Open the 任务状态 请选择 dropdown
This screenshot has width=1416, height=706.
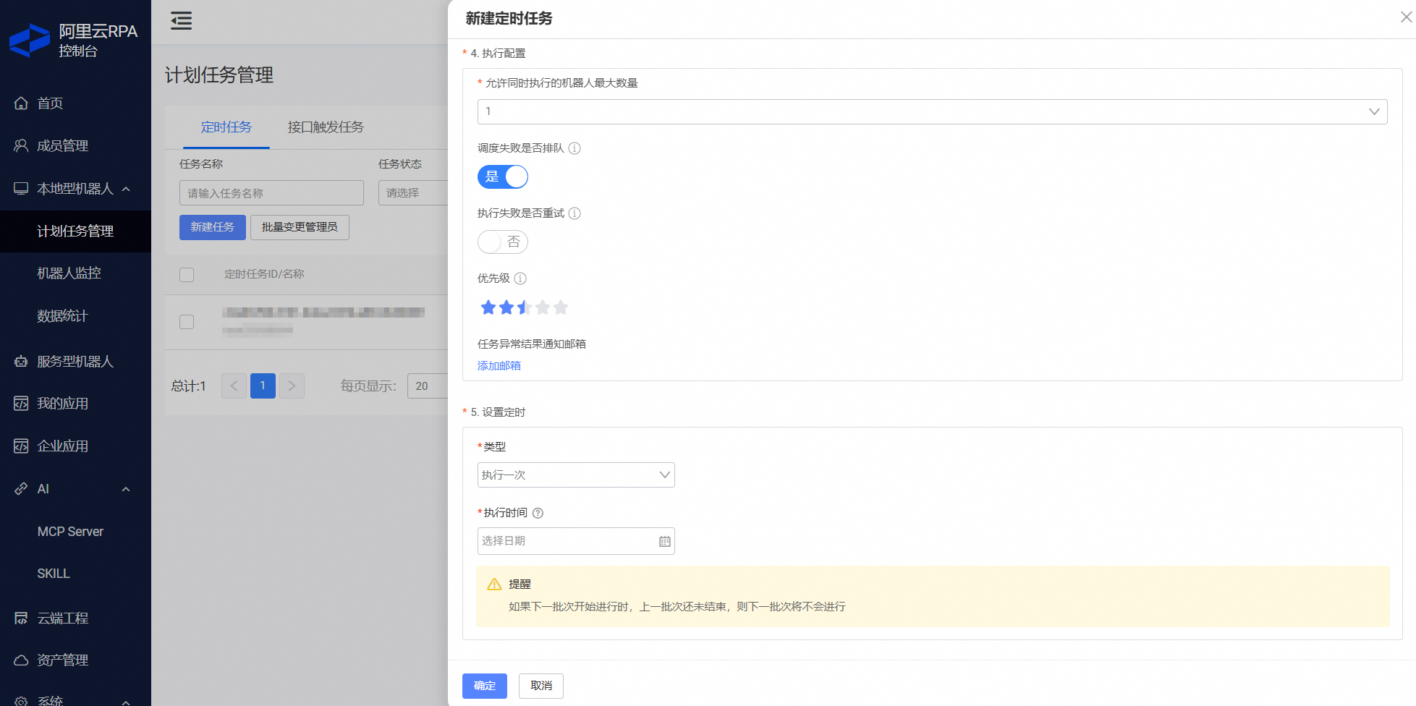[x=414, y=193]
